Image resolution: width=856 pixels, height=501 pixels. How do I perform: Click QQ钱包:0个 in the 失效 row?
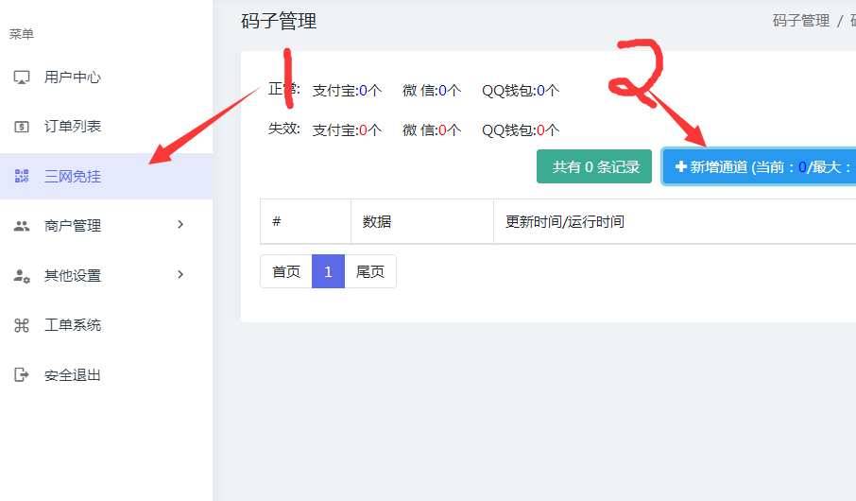[521, 130]
